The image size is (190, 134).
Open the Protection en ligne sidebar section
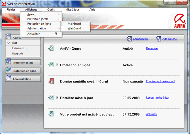[23, 71]
